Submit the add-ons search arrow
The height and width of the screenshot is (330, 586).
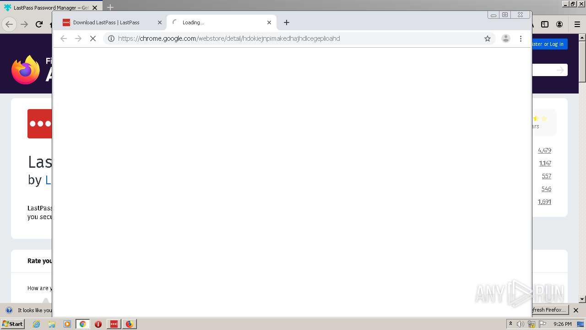pos(560,70)
